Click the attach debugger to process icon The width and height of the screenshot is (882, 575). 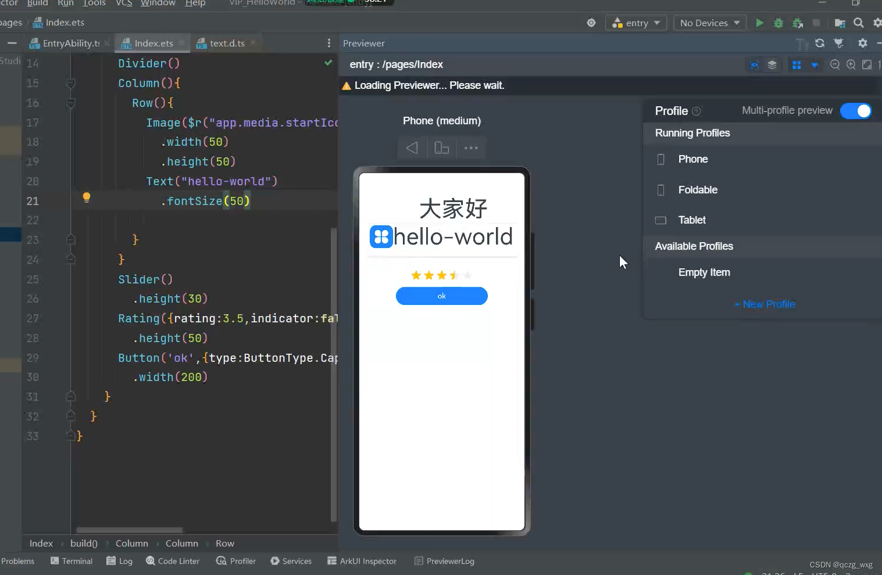tap(798, 23)
